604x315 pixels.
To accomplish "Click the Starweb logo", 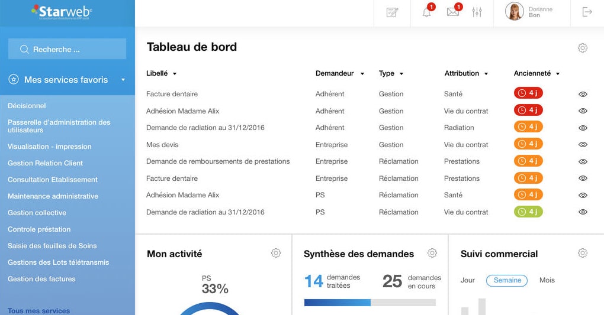I will click(62, 12).
